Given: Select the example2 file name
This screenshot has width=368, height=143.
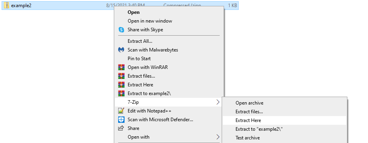Looking at the screenshot, I should click(x=21, y=6).
